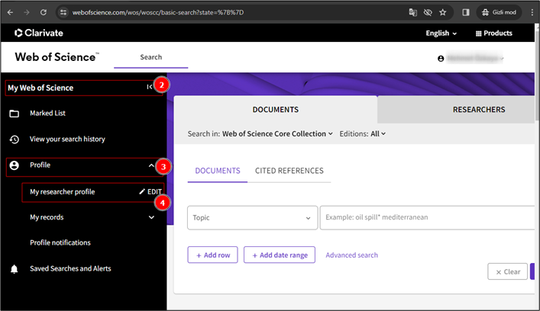Open the Products grid menu

click(494, 34)
